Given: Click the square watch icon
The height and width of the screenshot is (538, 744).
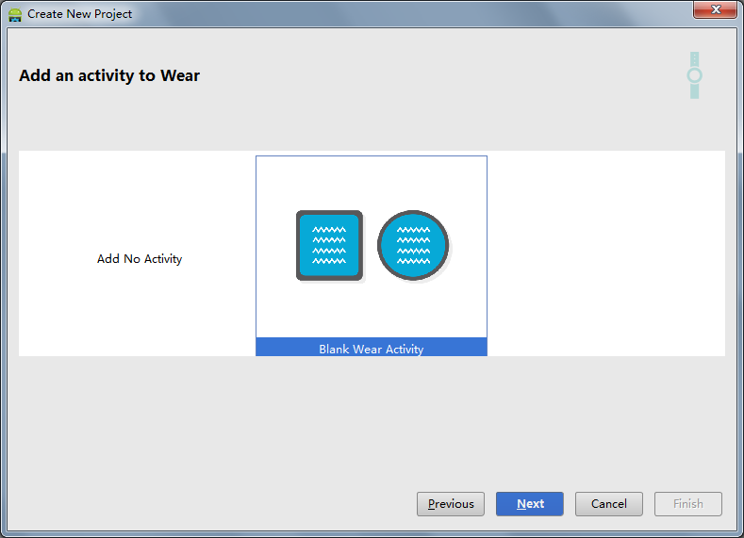Looking at the screenshot, I should (330, 246).
